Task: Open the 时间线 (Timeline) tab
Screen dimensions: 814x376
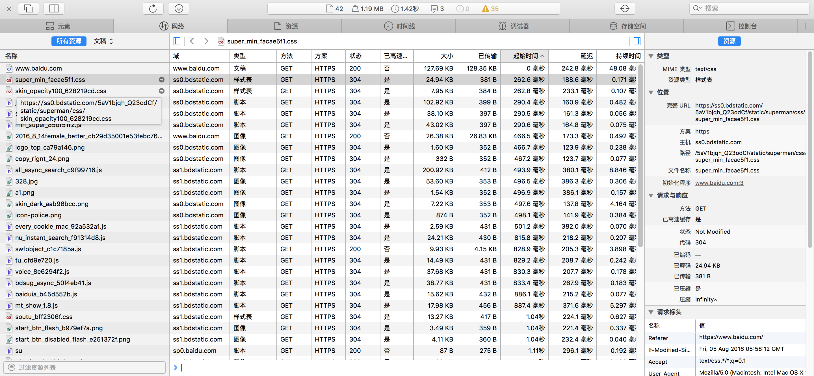Action: 399,26
